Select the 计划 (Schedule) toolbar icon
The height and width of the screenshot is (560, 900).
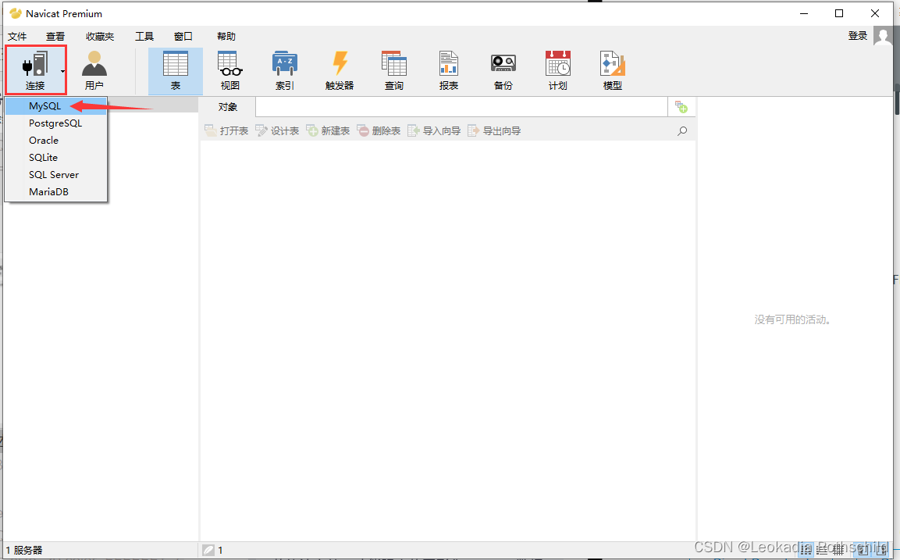(557, 70)
